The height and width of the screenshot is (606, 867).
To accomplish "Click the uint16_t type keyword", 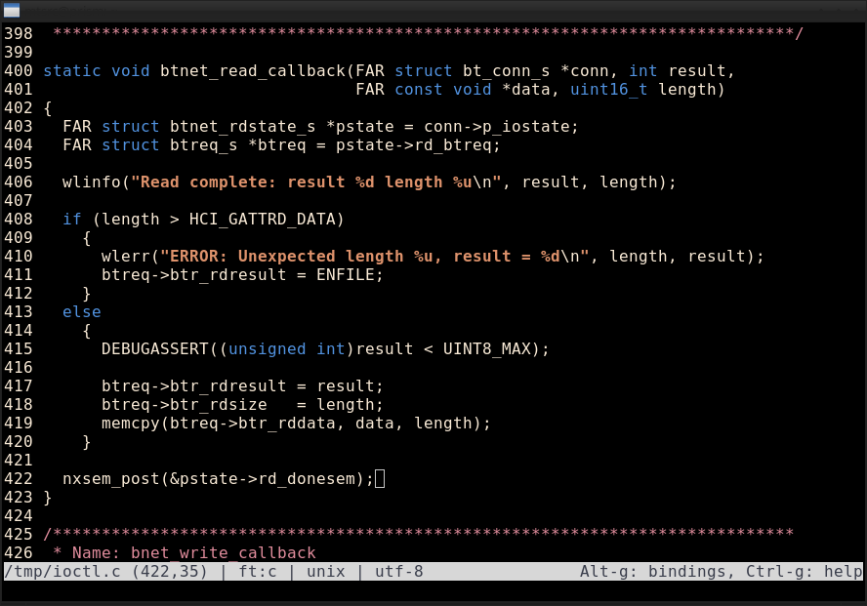I will click(609, 90).
